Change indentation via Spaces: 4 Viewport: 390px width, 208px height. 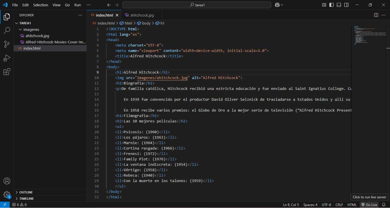310,205
